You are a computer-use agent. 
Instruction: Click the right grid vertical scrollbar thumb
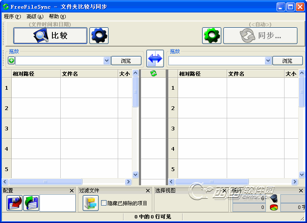coord(302,92)
